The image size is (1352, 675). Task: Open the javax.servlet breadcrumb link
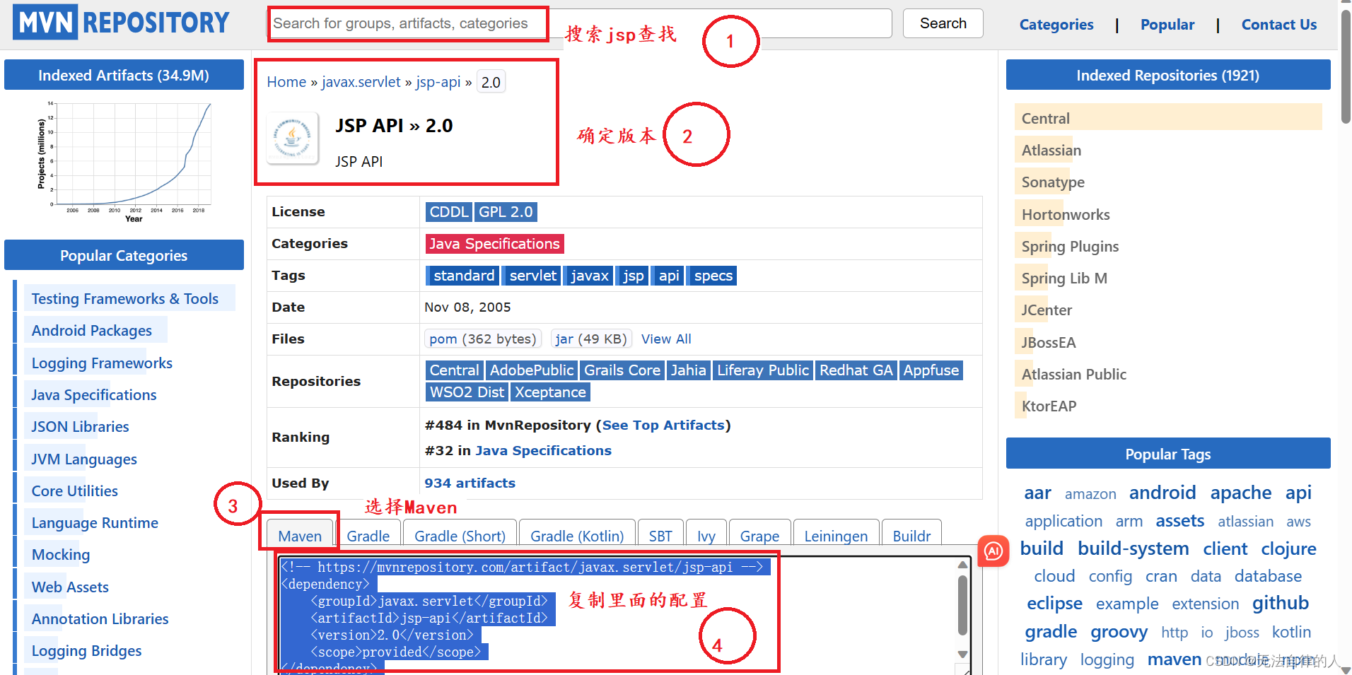tap(361, 81)
